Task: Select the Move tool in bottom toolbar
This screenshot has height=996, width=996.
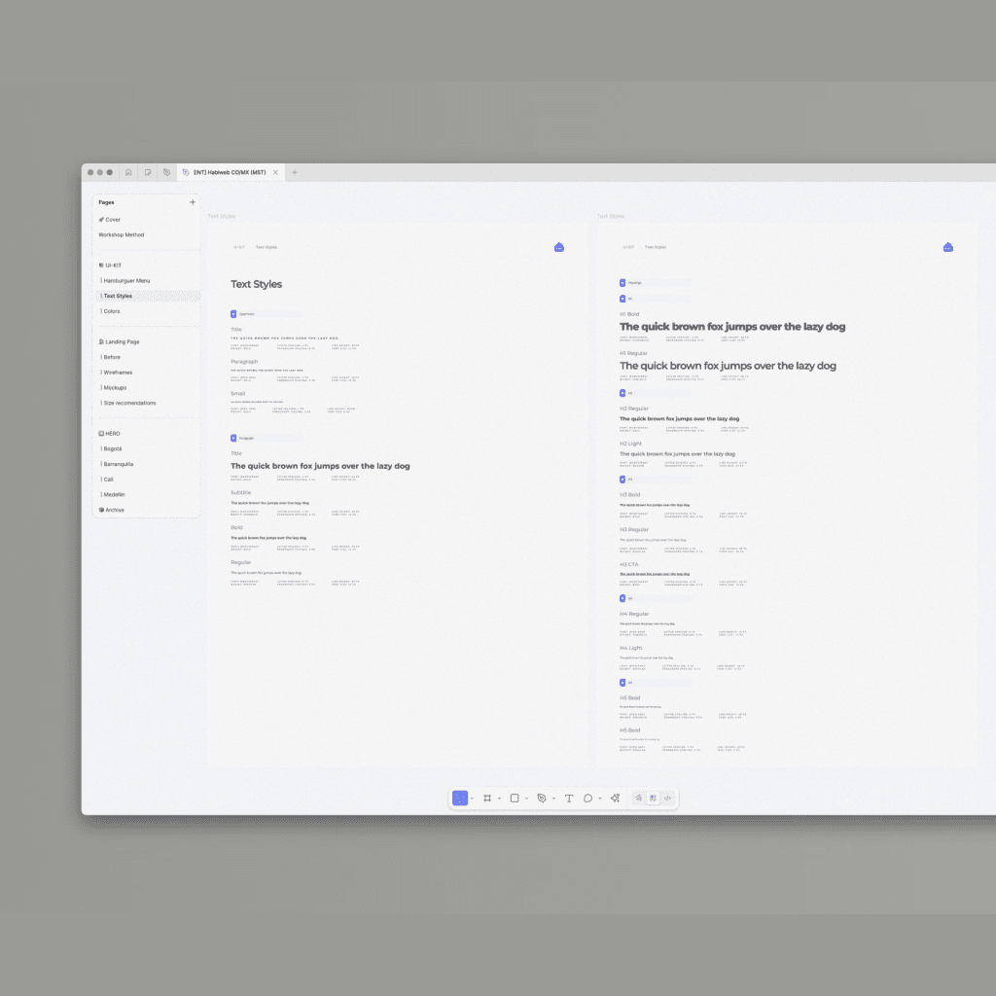Action: click(x=460, y=798)
